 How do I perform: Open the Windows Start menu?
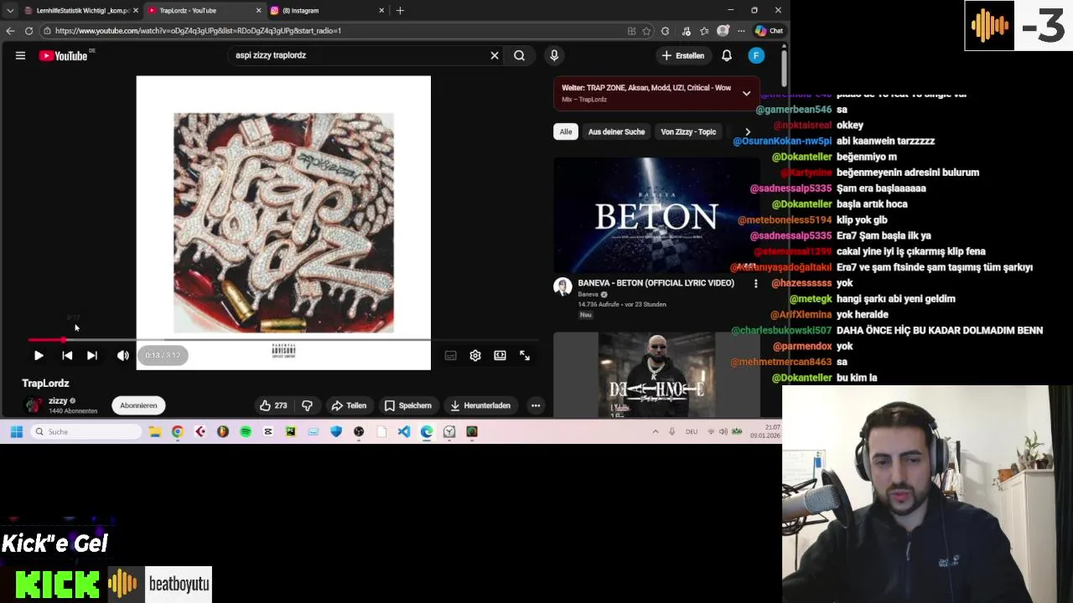(16, 431)
